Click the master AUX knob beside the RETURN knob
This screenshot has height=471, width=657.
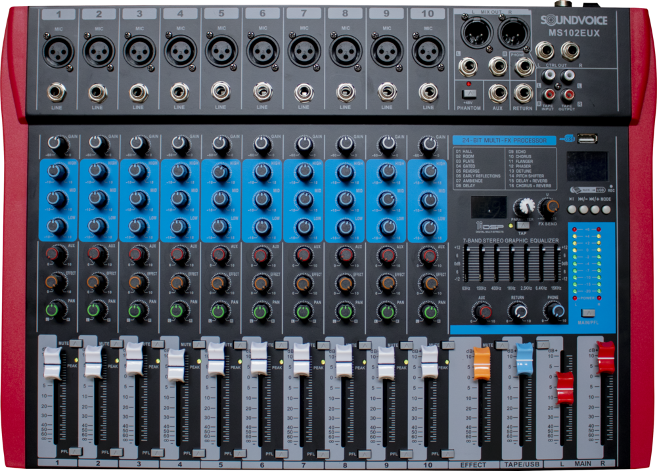[x=483, y=312]
